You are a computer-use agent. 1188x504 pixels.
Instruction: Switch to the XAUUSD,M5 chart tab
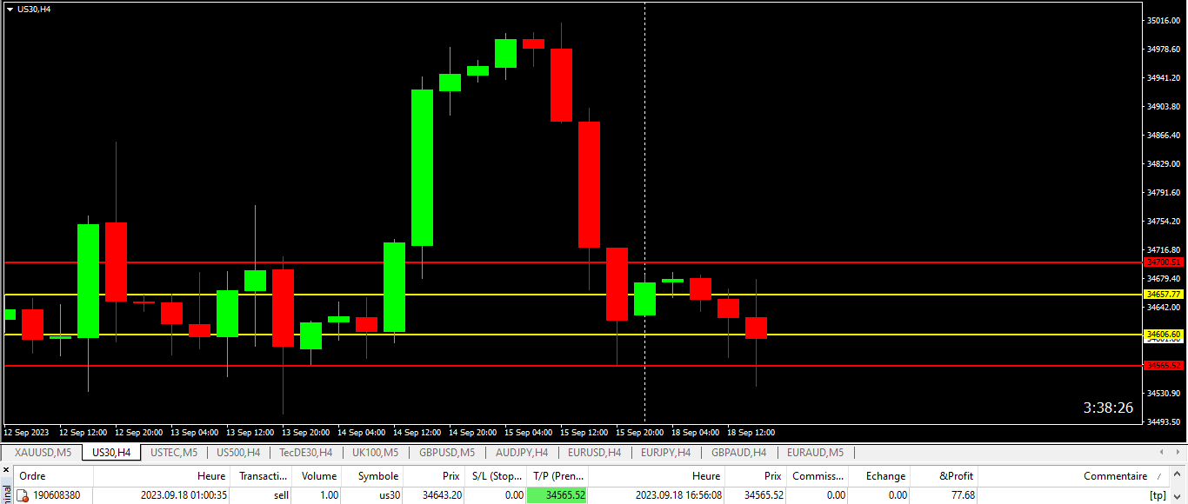[x=43, y=453]
